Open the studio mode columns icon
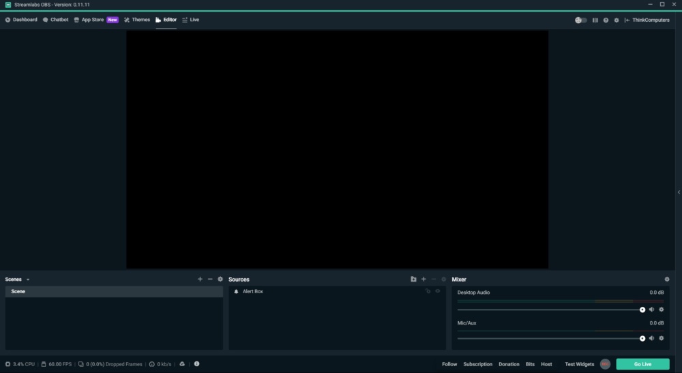The width and height of the screenshot is (682, 373). [x=595, y=20]
